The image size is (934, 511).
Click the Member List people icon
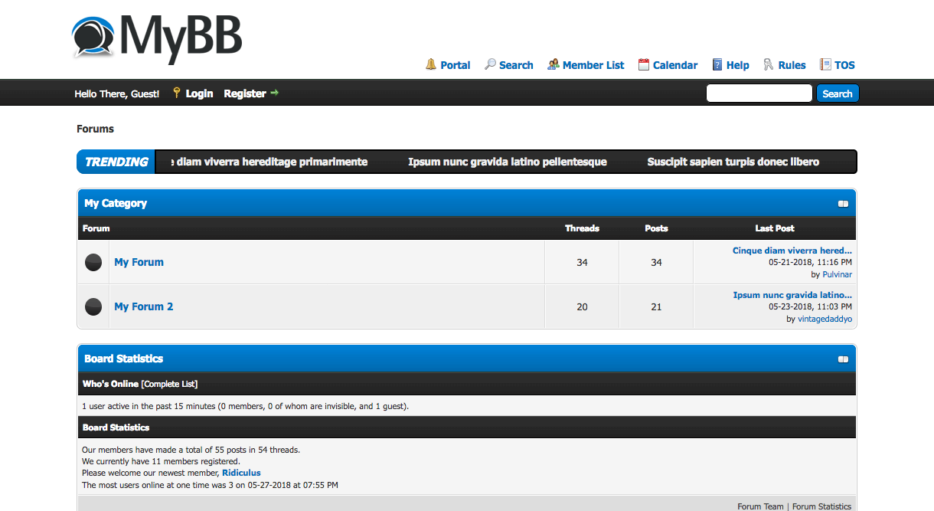click(x=553, y=65)
